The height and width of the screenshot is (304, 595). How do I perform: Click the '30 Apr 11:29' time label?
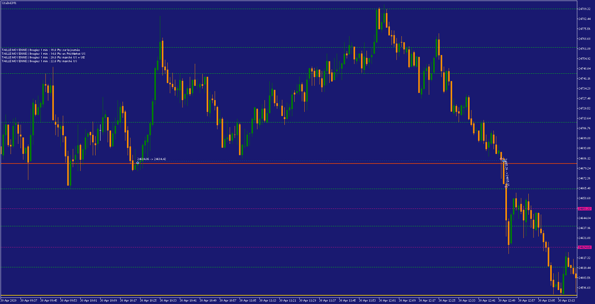pos(307,300)
